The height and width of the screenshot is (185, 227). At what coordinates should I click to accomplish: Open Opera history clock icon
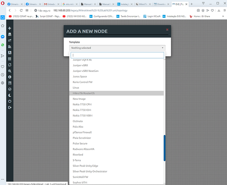coord(2,75)
